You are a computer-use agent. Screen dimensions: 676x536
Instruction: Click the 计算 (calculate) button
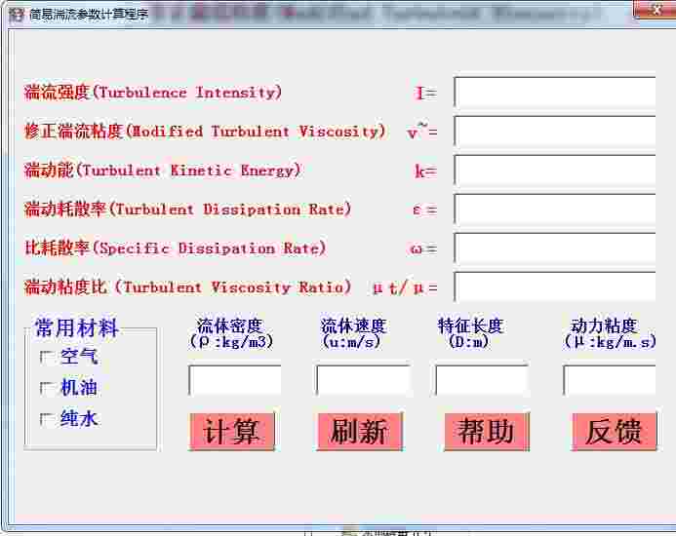click(232, 432)
